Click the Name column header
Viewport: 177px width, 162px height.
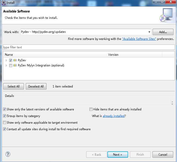[x=55, y=55]
